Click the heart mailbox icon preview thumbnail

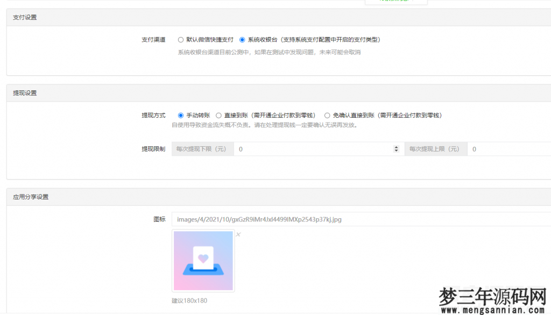(x=203, y=260)
